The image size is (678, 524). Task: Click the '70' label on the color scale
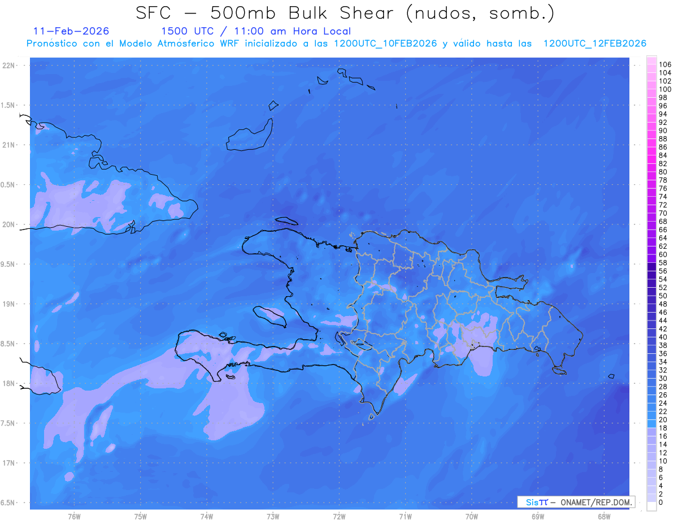tap(663, 213)
